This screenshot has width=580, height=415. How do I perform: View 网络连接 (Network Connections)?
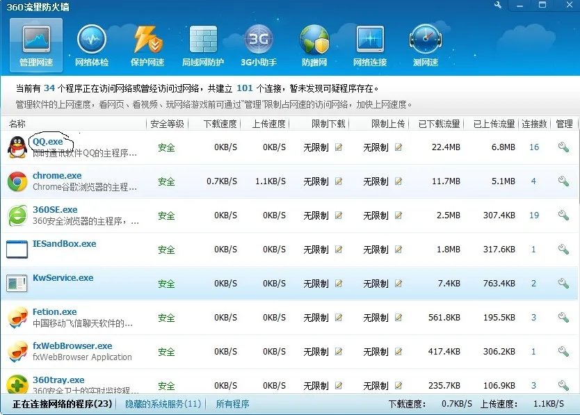tap(370, 44)
